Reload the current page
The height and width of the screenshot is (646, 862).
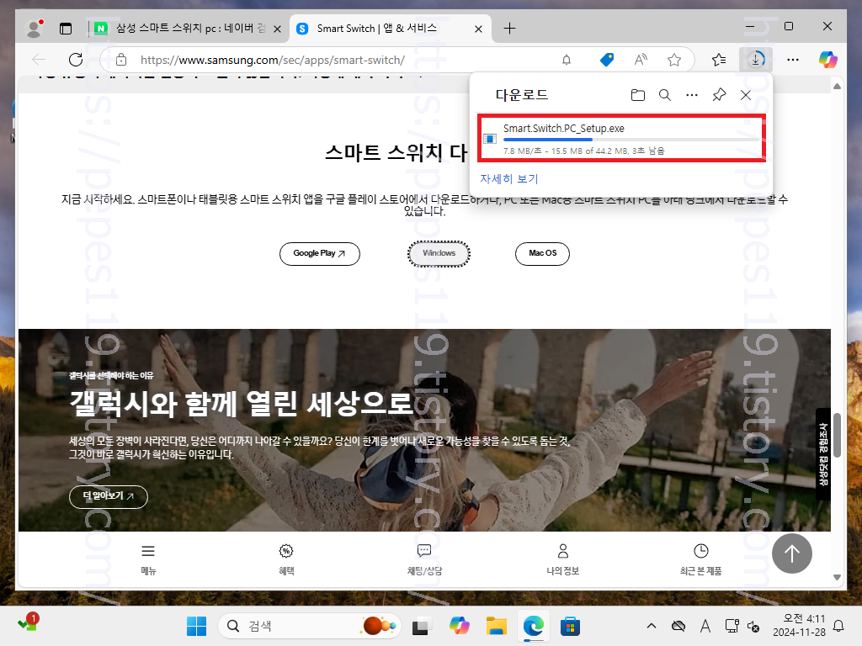click(76, 60)
